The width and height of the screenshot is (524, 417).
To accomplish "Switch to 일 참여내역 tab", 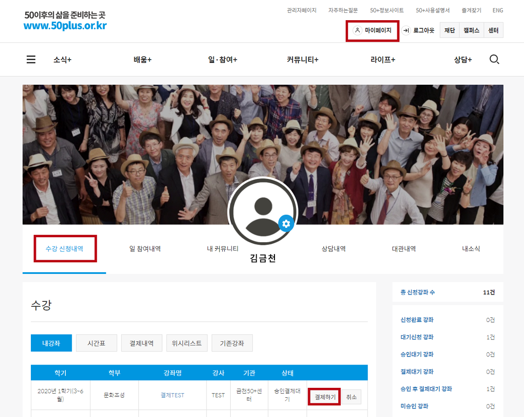I will coord(145,249).
